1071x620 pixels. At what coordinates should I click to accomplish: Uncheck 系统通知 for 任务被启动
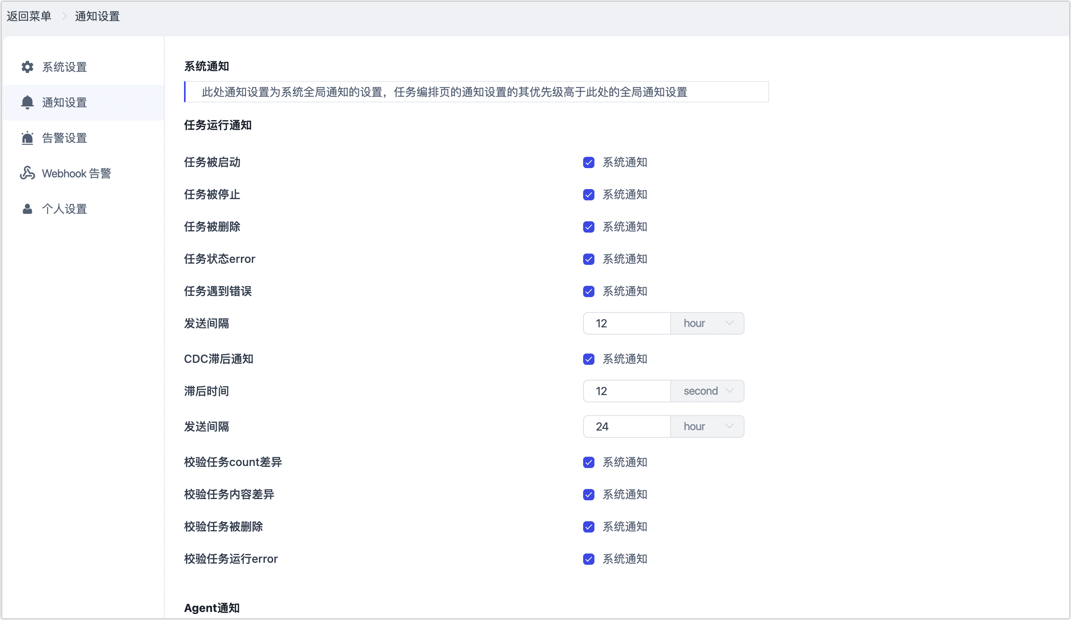tap(589, 162)
